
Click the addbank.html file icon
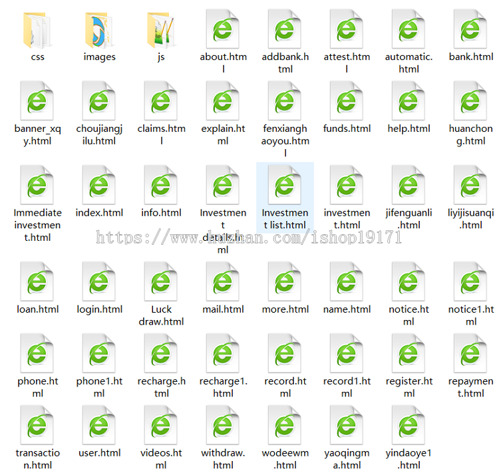(x=285, y=29)
